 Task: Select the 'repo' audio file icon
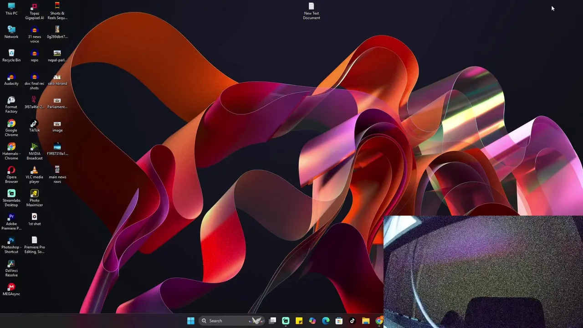point(34,56)
